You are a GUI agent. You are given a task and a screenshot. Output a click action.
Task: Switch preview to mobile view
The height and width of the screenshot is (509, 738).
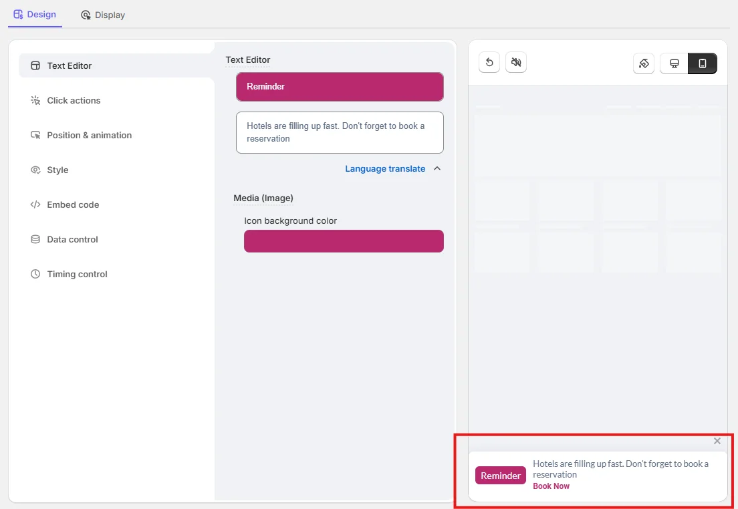703,63
